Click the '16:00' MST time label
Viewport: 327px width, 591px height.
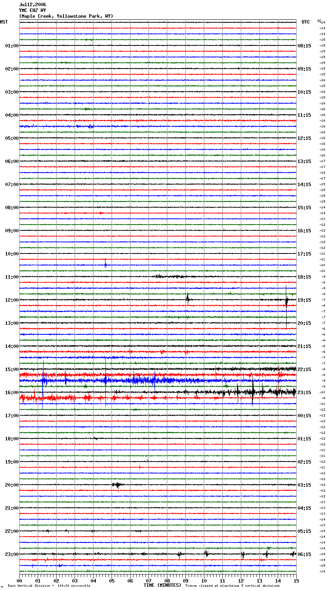tap(12, 393)
